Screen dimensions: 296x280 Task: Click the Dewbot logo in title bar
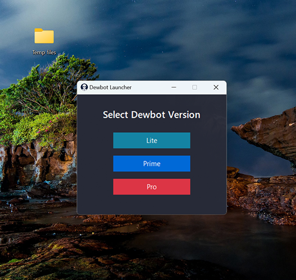[x=84, y=87]
